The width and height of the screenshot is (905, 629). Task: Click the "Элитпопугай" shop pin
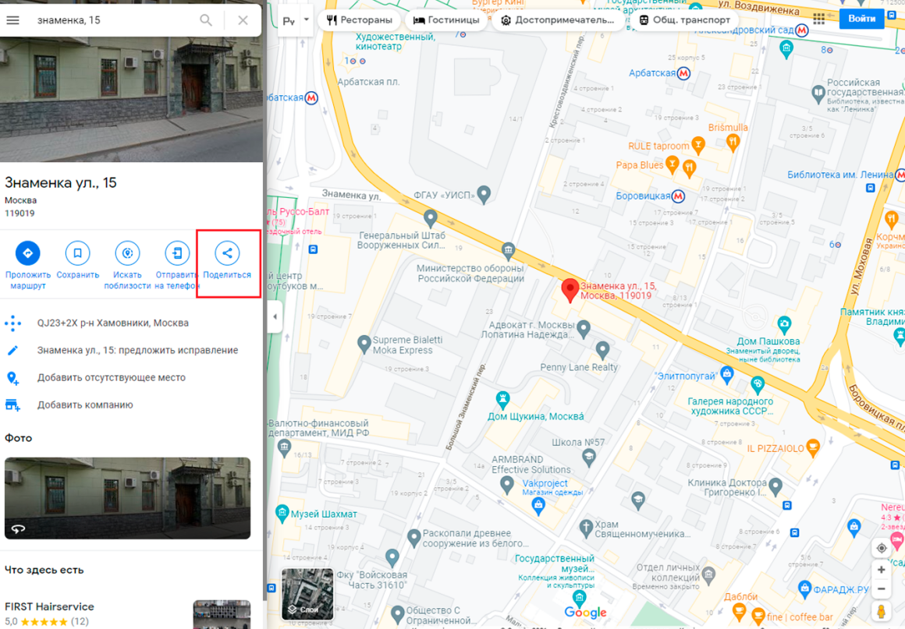727,374
